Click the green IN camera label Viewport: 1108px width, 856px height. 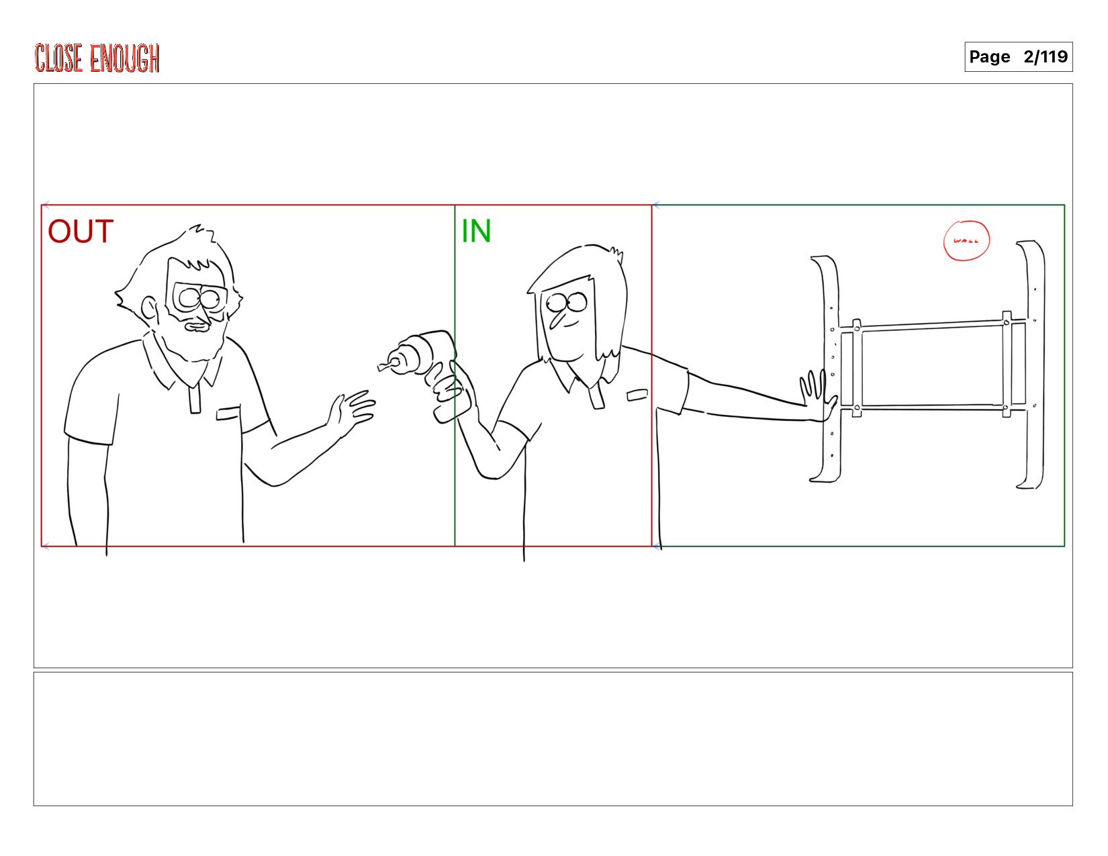pos(476,232)
